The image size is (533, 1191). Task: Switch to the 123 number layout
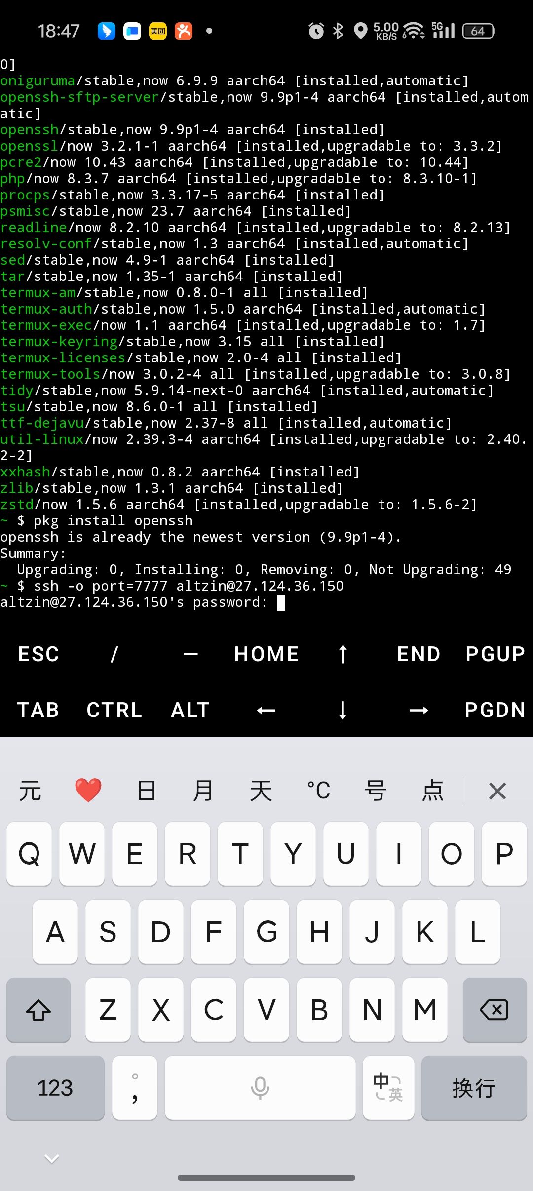click(x=55, y=1088)
